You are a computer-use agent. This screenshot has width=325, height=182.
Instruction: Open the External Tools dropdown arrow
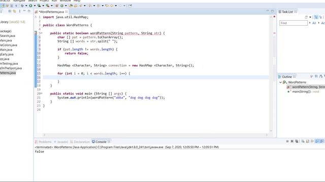tap(52, 6)
